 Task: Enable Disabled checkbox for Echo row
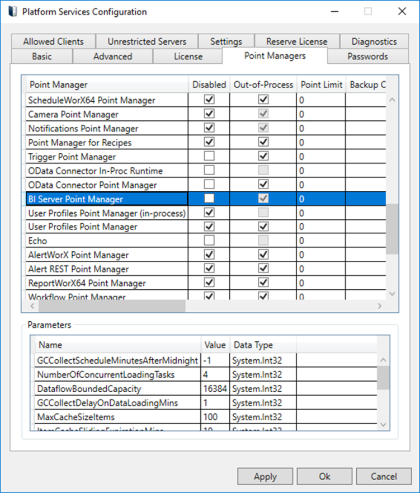click(x=210, y=241)
